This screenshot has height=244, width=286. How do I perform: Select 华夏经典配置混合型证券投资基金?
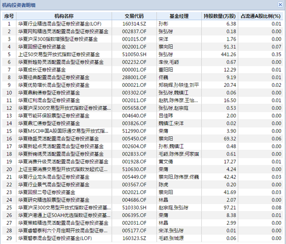click(x=142, y=78)
